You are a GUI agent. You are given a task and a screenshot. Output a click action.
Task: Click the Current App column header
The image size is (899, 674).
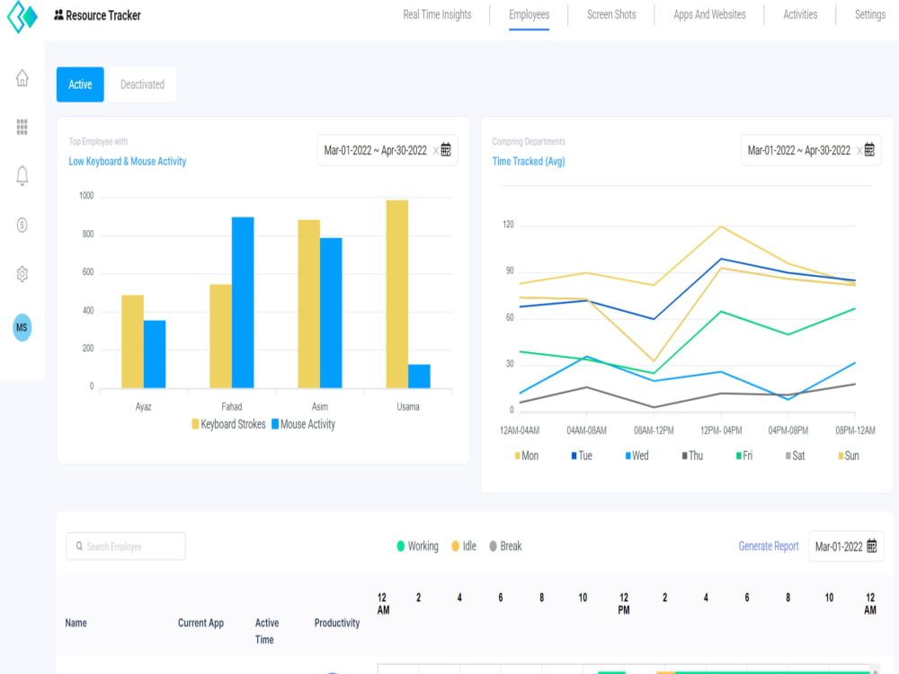point(200,623)
